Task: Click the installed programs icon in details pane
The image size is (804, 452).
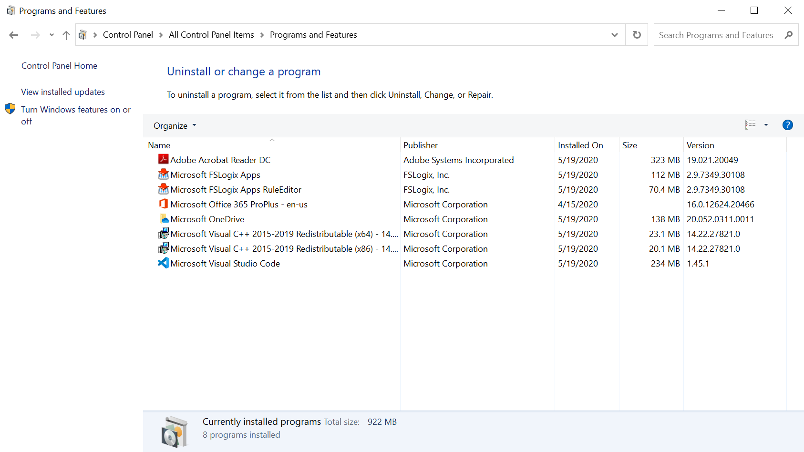Action: click(x=175, y=431)
